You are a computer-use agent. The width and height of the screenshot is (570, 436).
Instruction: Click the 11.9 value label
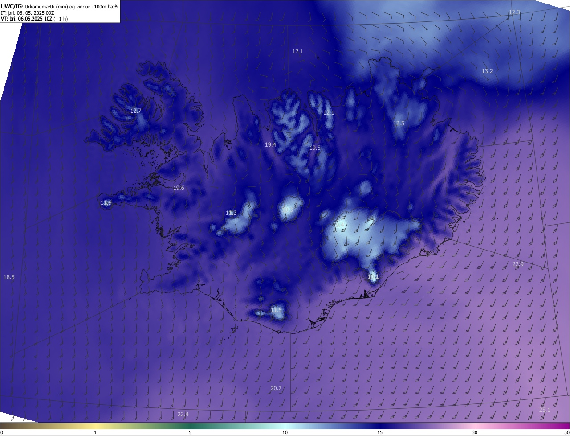pyautogui.click(x=106, y=203)
